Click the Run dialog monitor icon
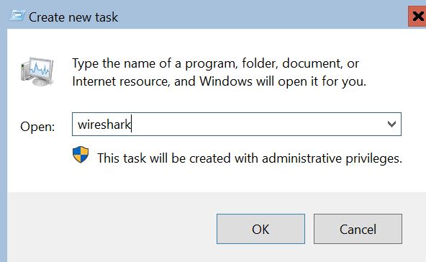The width and height of the screenshot is (426, 262). [37, 71]
